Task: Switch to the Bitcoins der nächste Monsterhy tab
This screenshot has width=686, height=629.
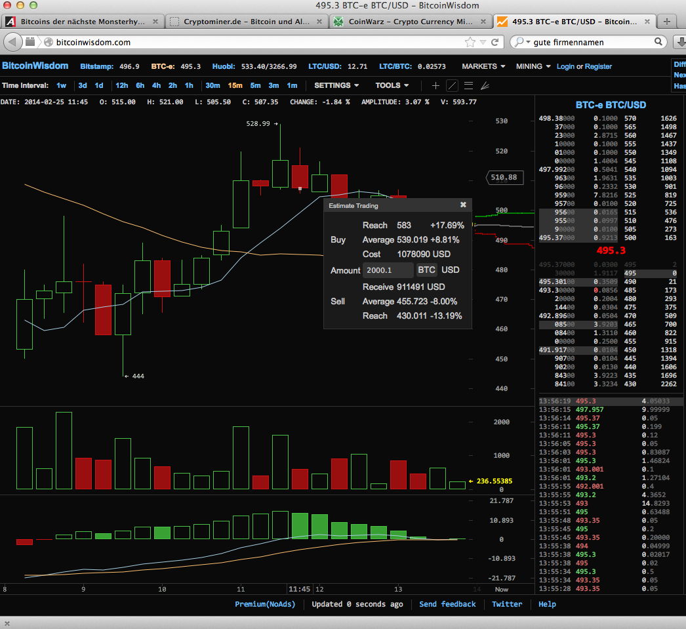Action: 82,22
